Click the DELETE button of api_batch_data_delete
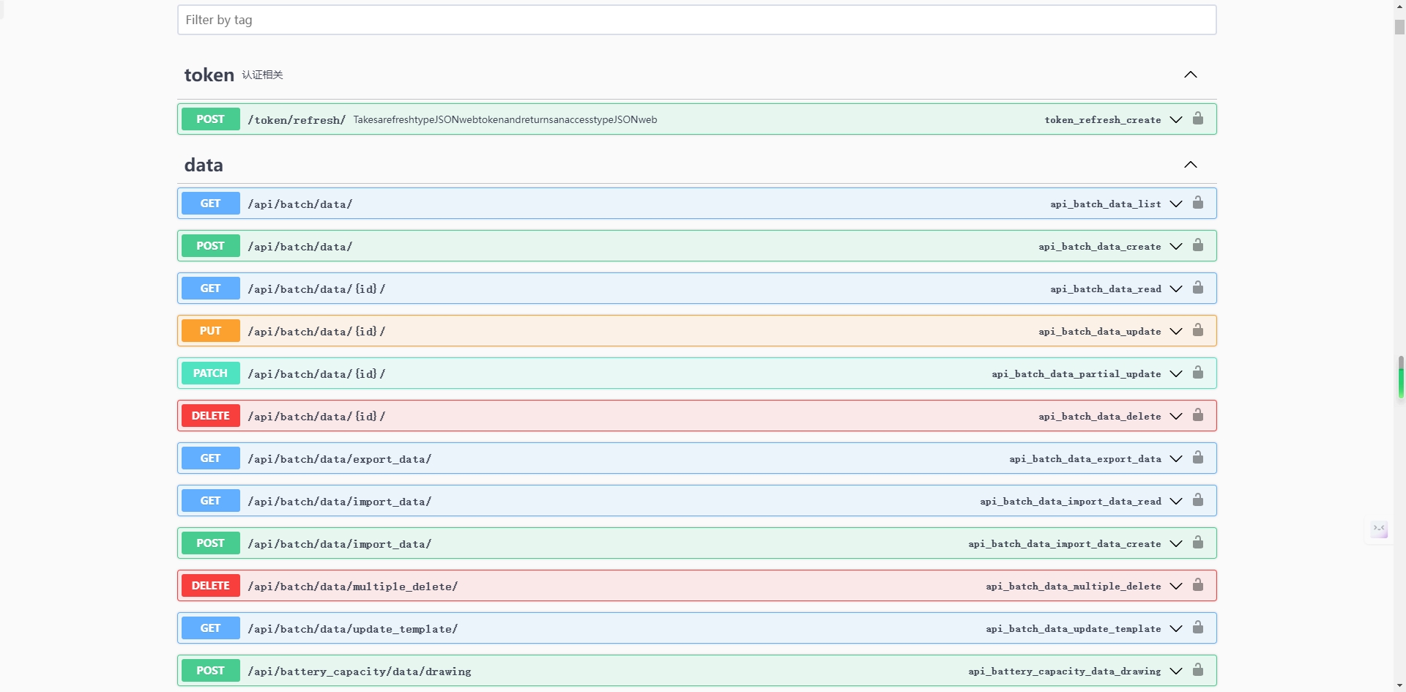The height and width of the screenshot is (692, 1406). pyautogui.click(x=210, y=416)
